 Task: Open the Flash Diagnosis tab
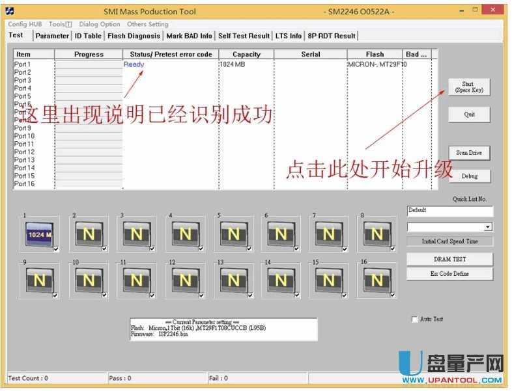134,36
